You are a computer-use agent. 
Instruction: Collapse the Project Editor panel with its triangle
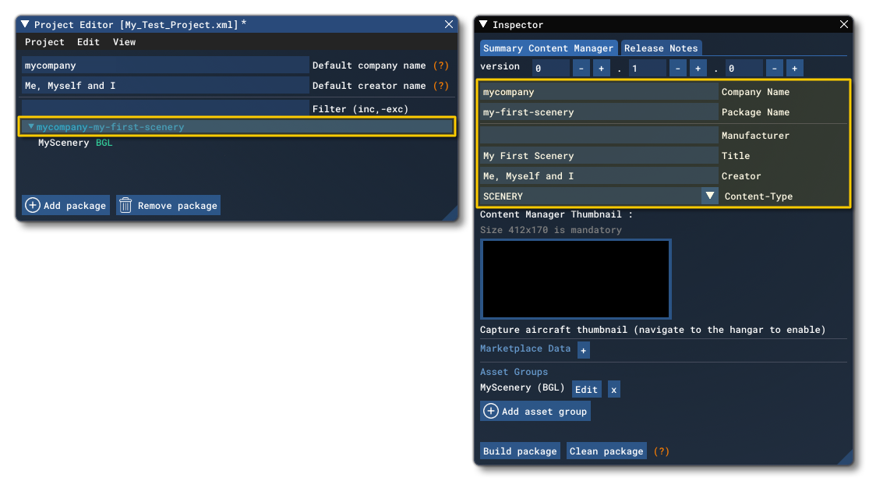point(24,24)
